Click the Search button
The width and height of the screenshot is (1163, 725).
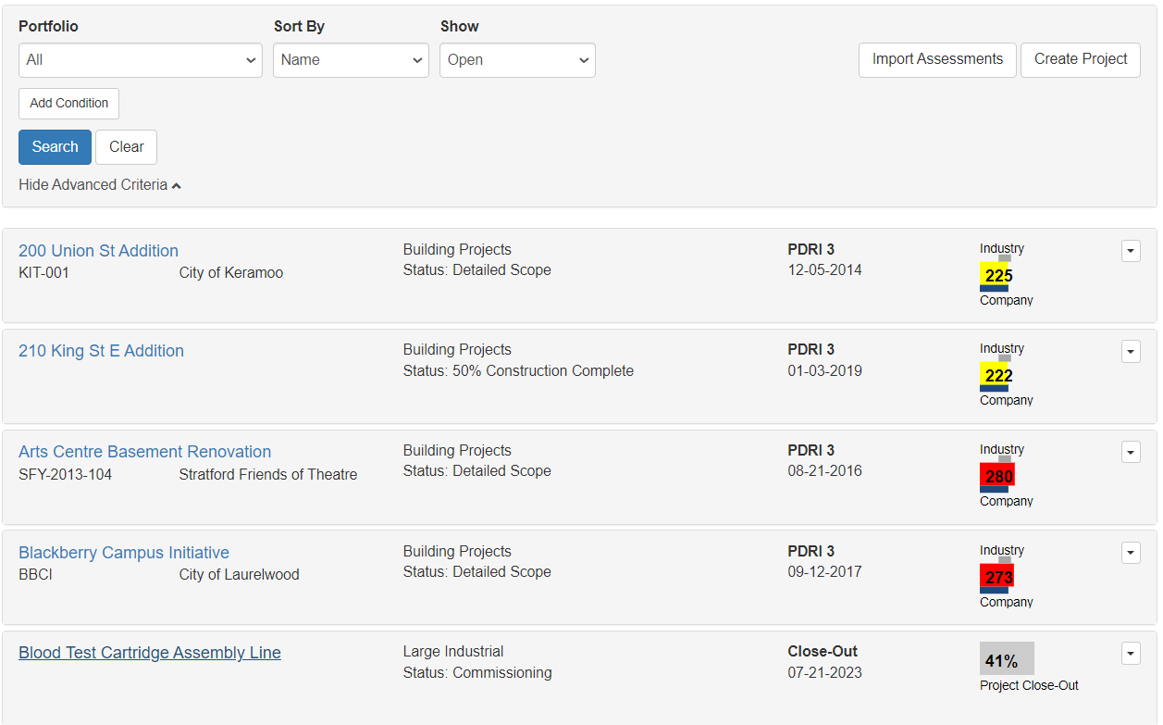coord(55,147)
